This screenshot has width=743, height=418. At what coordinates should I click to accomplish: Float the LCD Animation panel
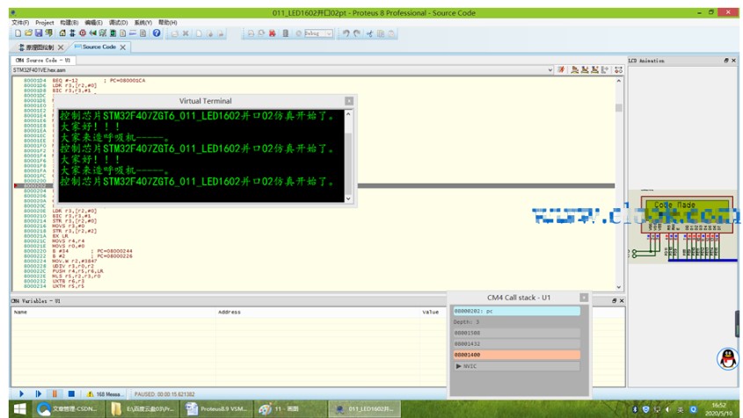pyautogui.click(x=726, y=61)
